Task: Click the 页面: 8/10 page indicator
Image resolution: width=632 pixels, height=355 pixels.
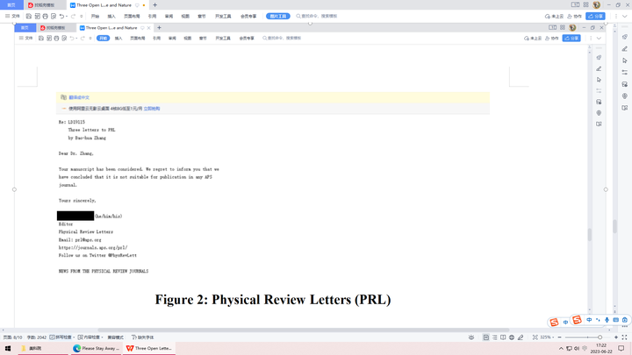Action: pyautogui.click(x=12, y=337)
